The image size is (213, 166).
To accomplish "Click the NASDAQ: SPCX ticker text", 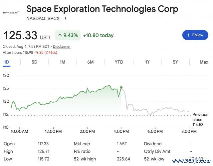I will [43, 19].
